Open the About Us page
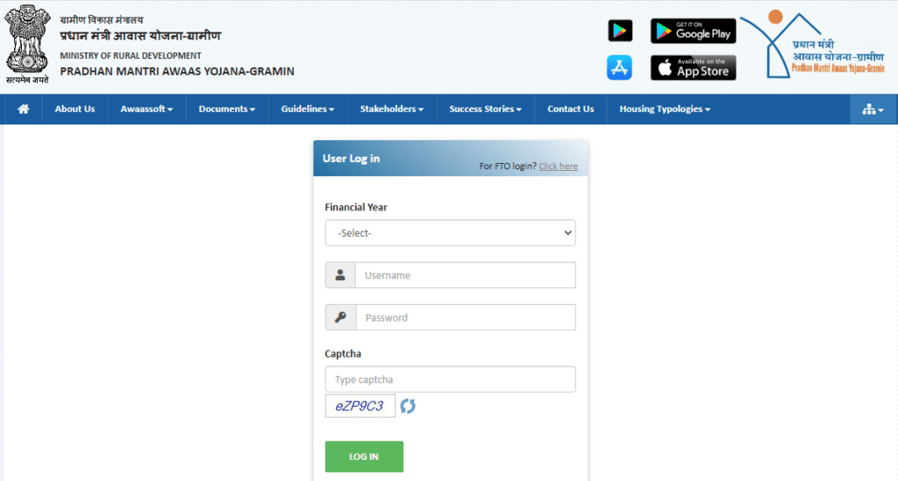The image size is (898, 481). pyautogui.click(x=75, y=110)
